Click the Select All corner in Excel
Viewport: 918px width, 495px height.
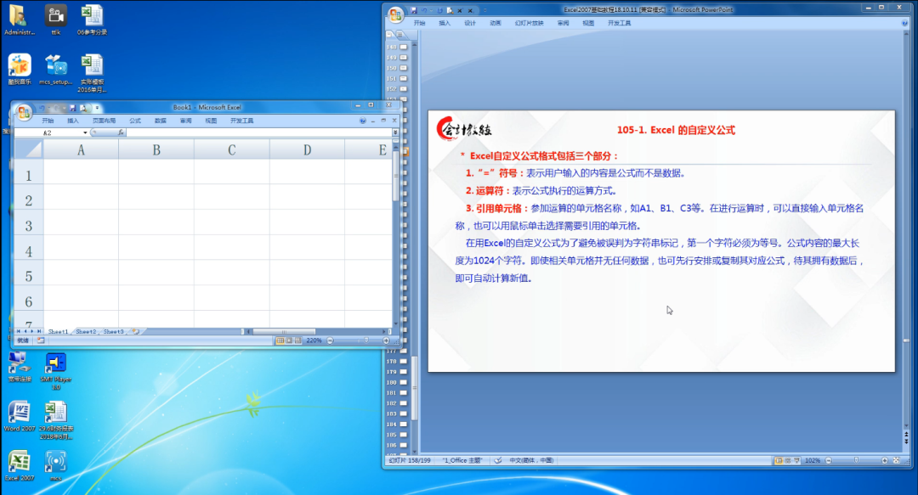(29, 149)
